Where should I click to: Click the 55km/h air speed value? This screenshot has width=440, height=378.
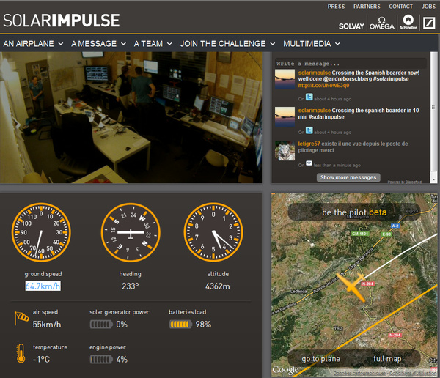click(x=47, y=325)
